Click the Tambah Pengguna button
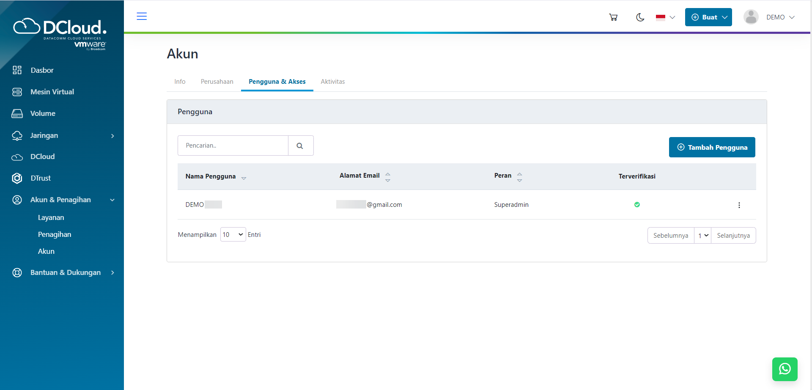The width and height of the screenshot is (812, 390). coord(712,147)
